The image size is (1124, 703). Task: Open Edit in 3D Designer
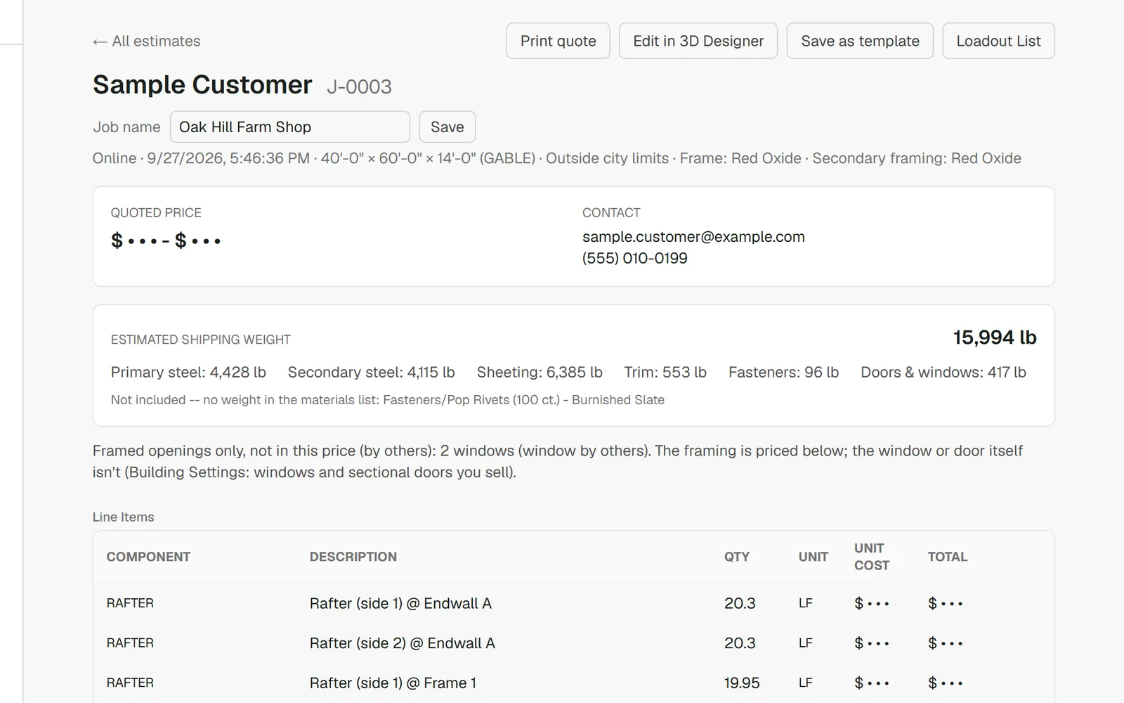coord(698,41)
